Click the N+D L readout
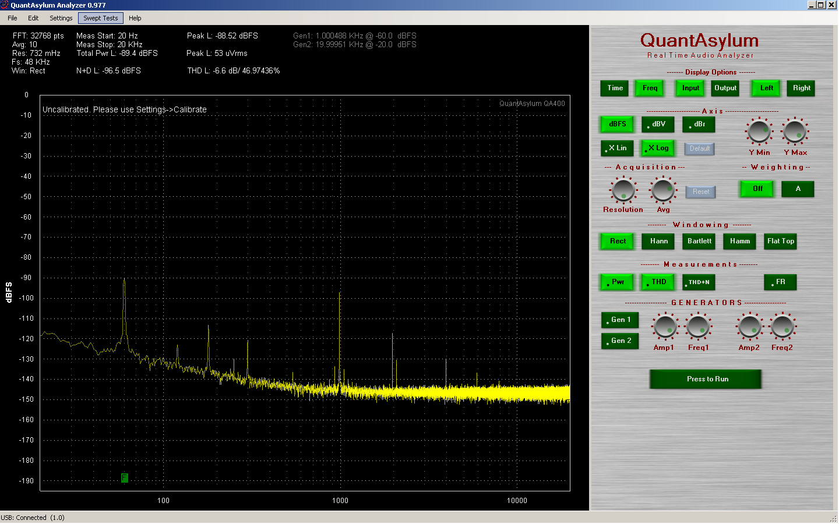 [x=108, y=71]
